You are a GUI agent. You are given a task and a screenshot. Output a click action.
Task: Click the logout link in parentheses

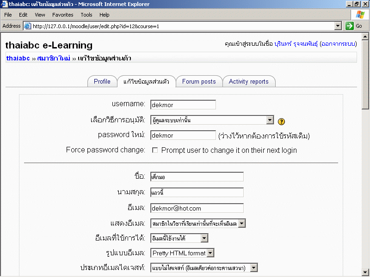point(338,44)
